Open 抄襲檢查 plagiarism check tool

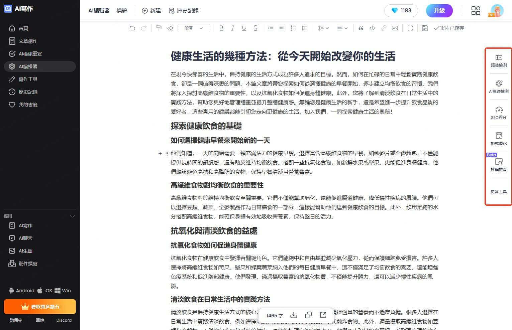coord(499,165)
